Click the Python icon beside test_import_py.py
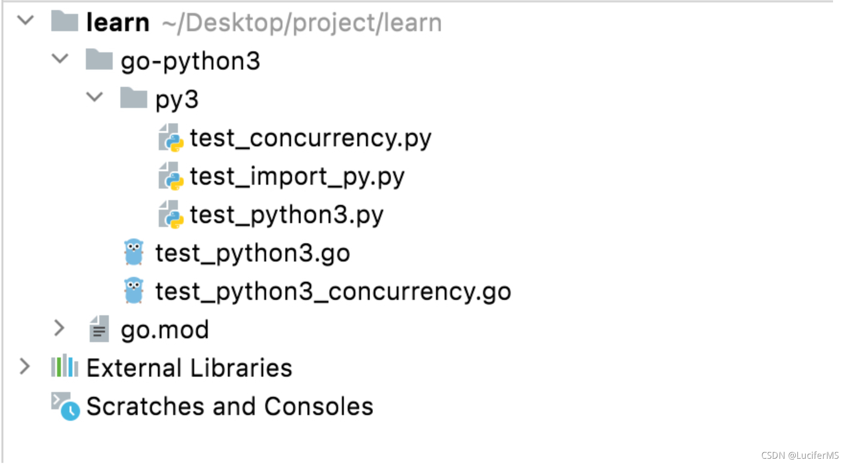 coord(170,176)
